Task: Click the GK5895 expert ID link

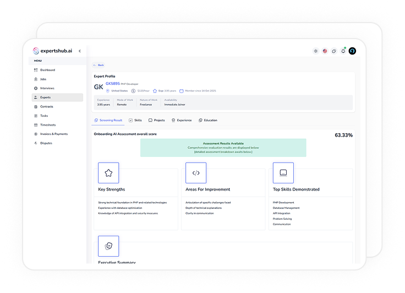Action: pos(112,84)
